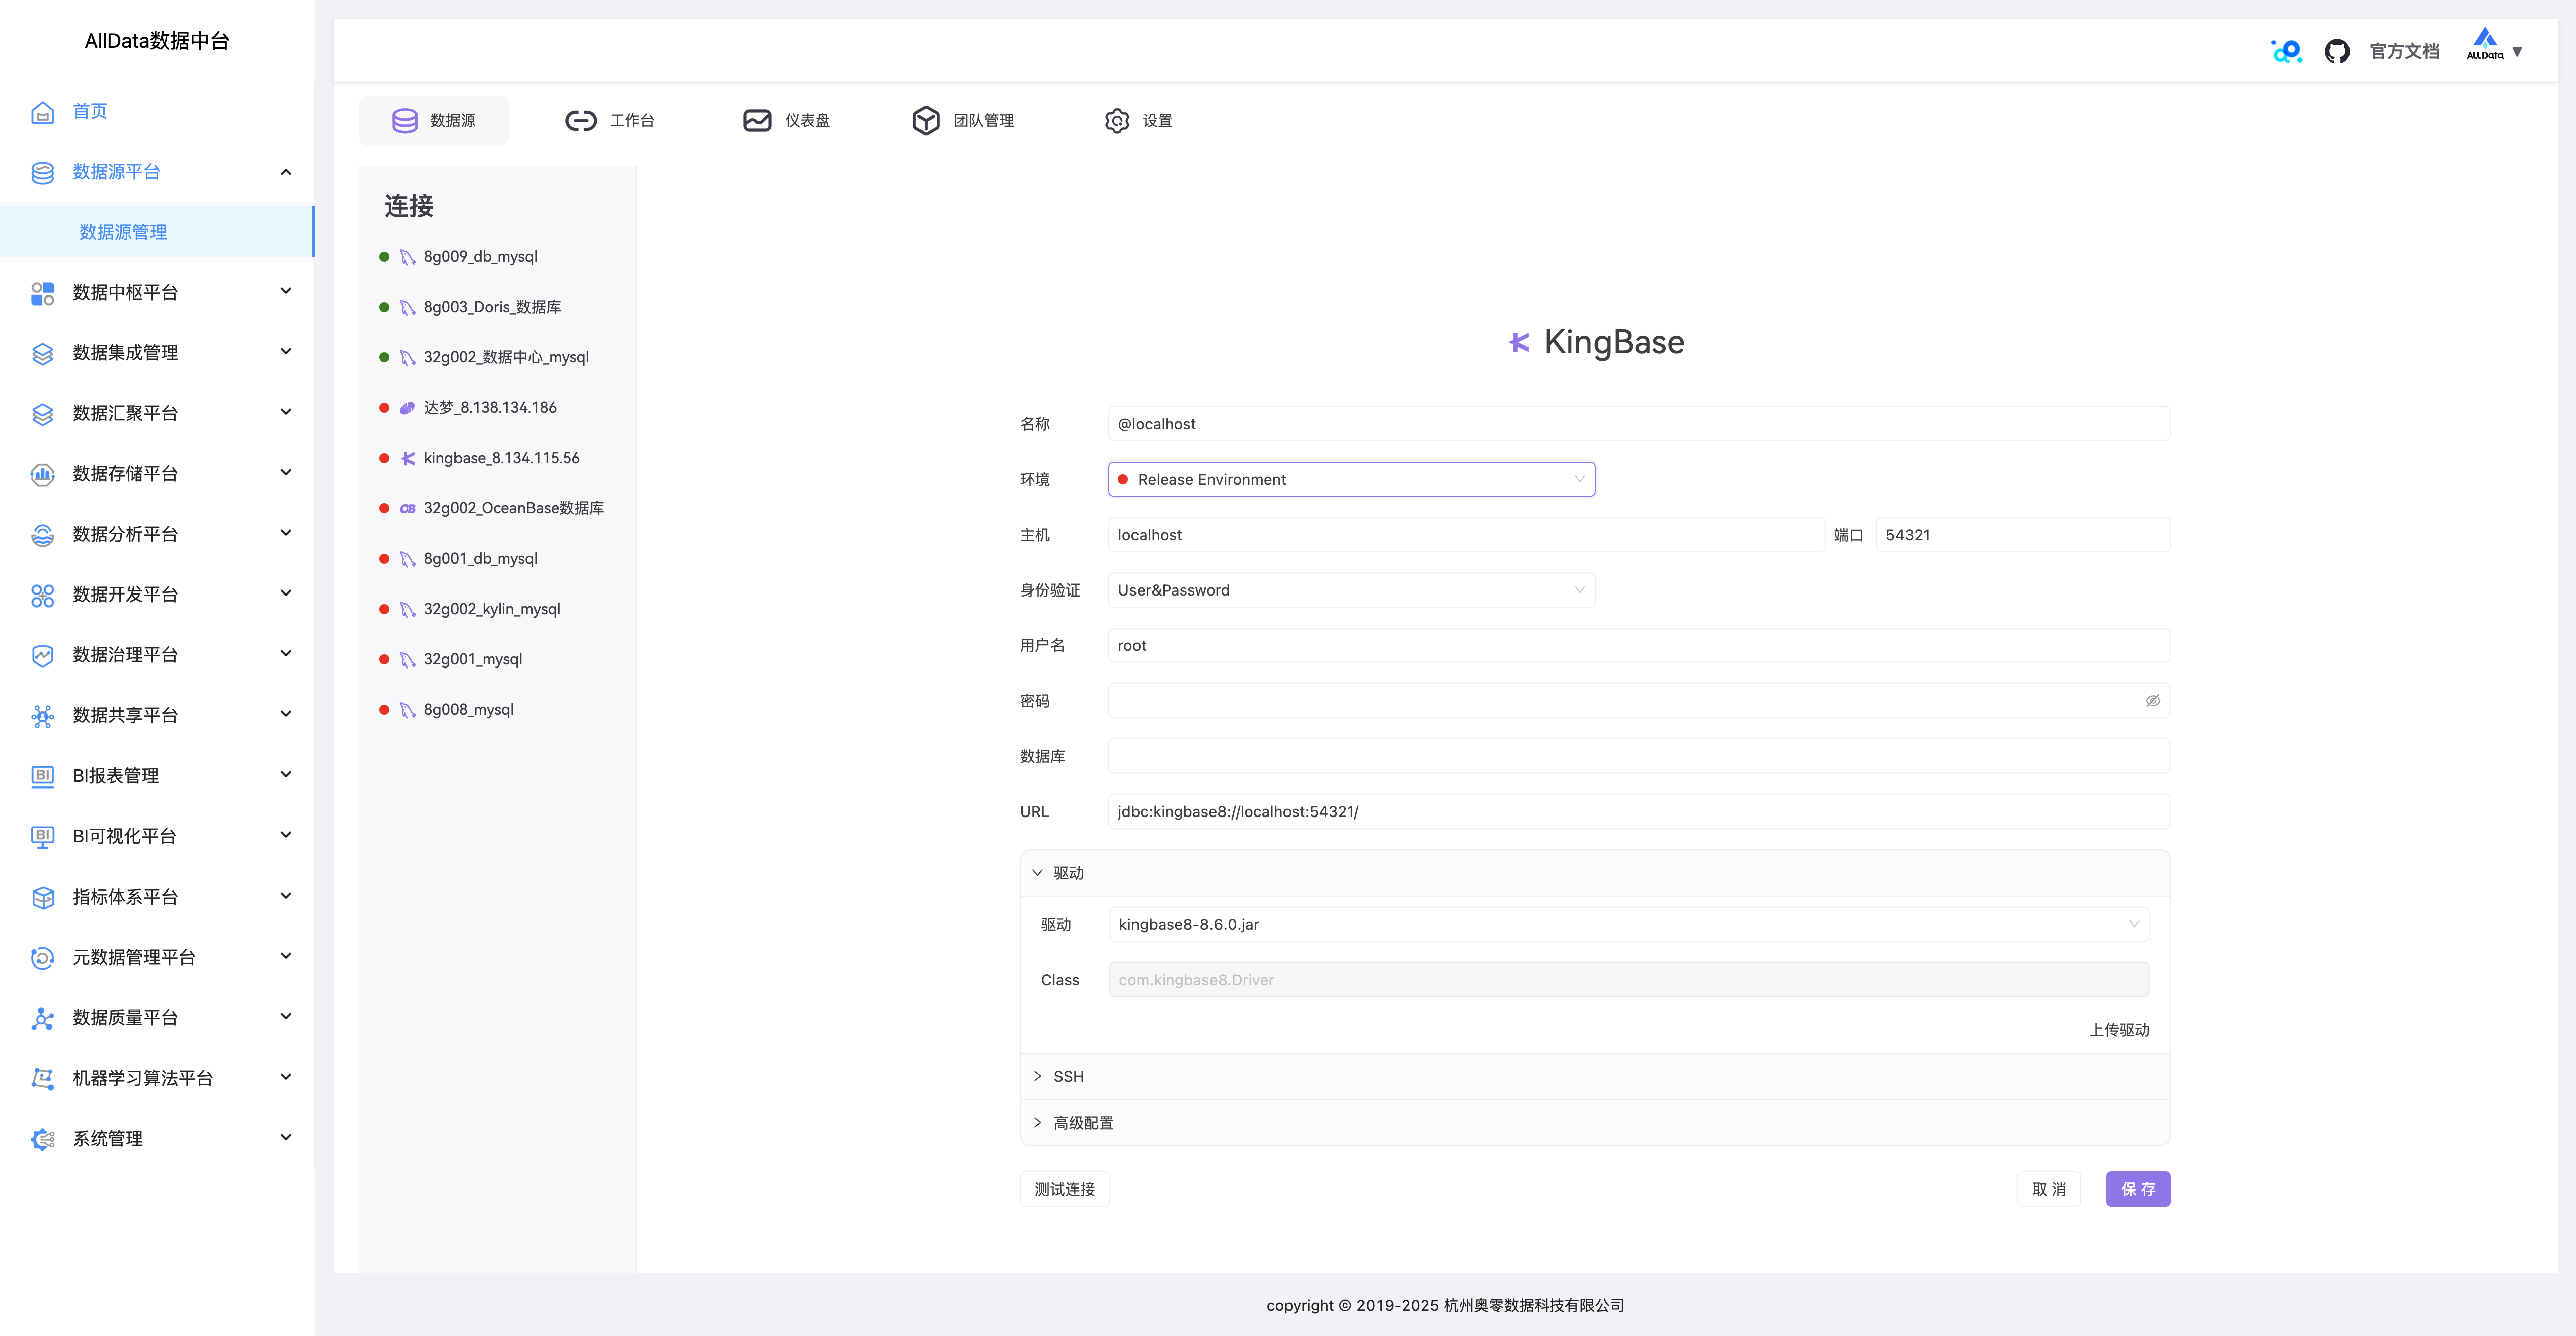Click the BI可视化平台 monitor icon
Image resolution: width=2576 pixels, height=1336 pixels.
click(42, 837)
